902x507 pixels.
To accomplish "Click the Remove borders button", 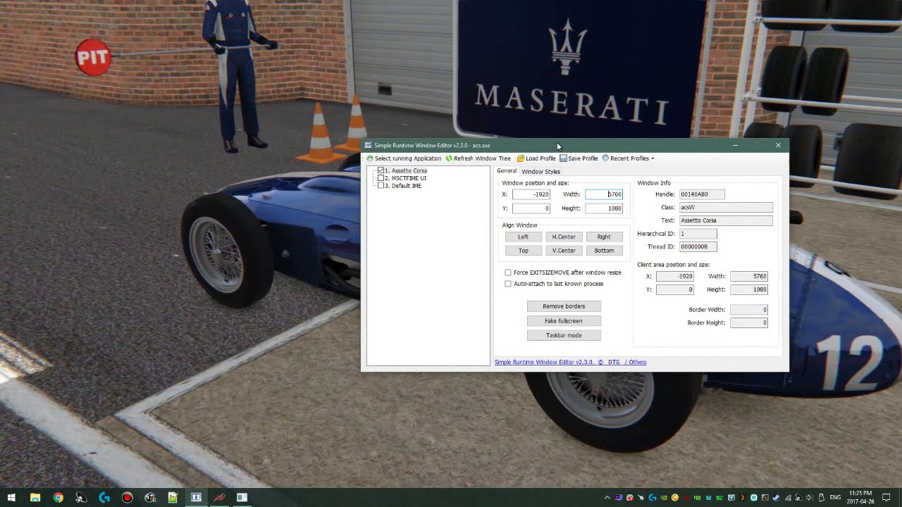I will pyautogui.click(x=564, y=306).
